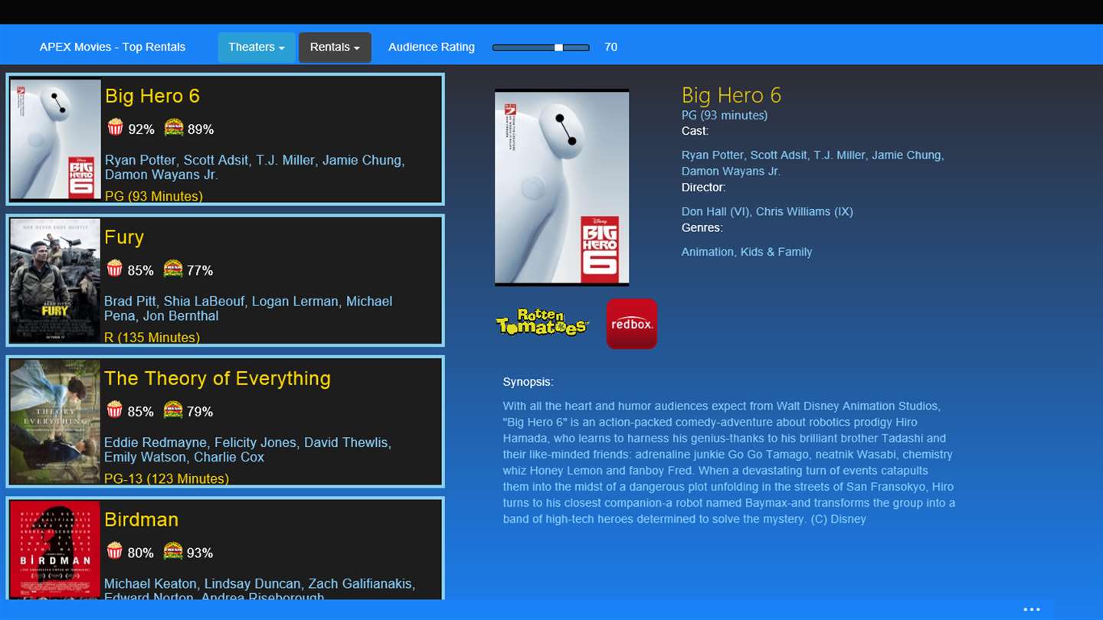Screen dimensions: 1103x620
Task: Open the Rotten Tomatoes logo link
Action: pos(542,323)
